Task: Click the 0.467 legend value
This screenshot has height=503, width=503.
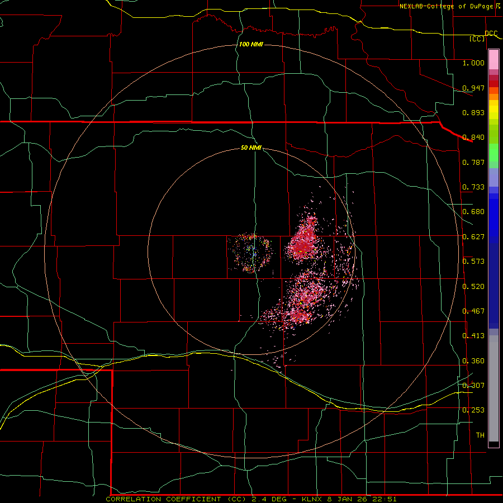Action: click(473, 311)
